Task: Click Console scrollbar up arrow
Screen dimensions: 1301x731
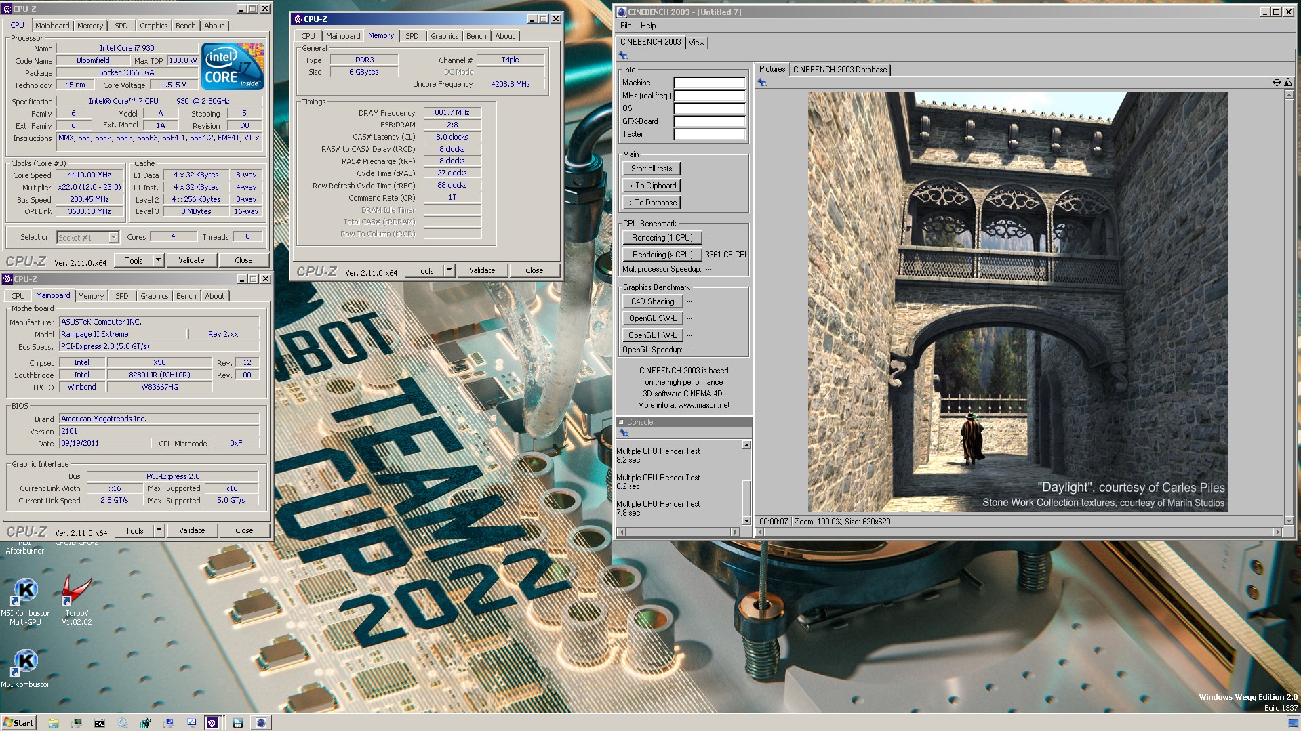Action: pos(746,445)
